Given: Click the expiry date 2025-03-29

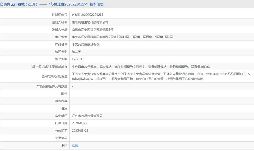Looking at the screenshot, I should point(80,130).
